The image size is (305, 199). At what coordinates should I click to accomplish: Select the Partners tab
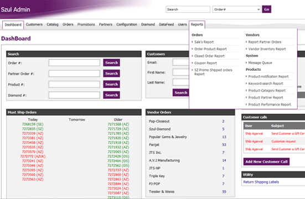(x=106, y=24)
